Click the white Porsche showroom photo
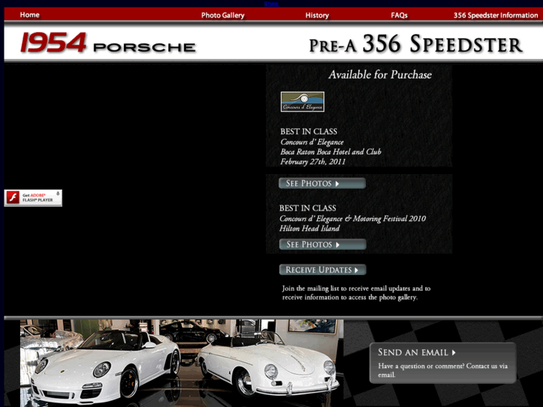 pos(181,363)
